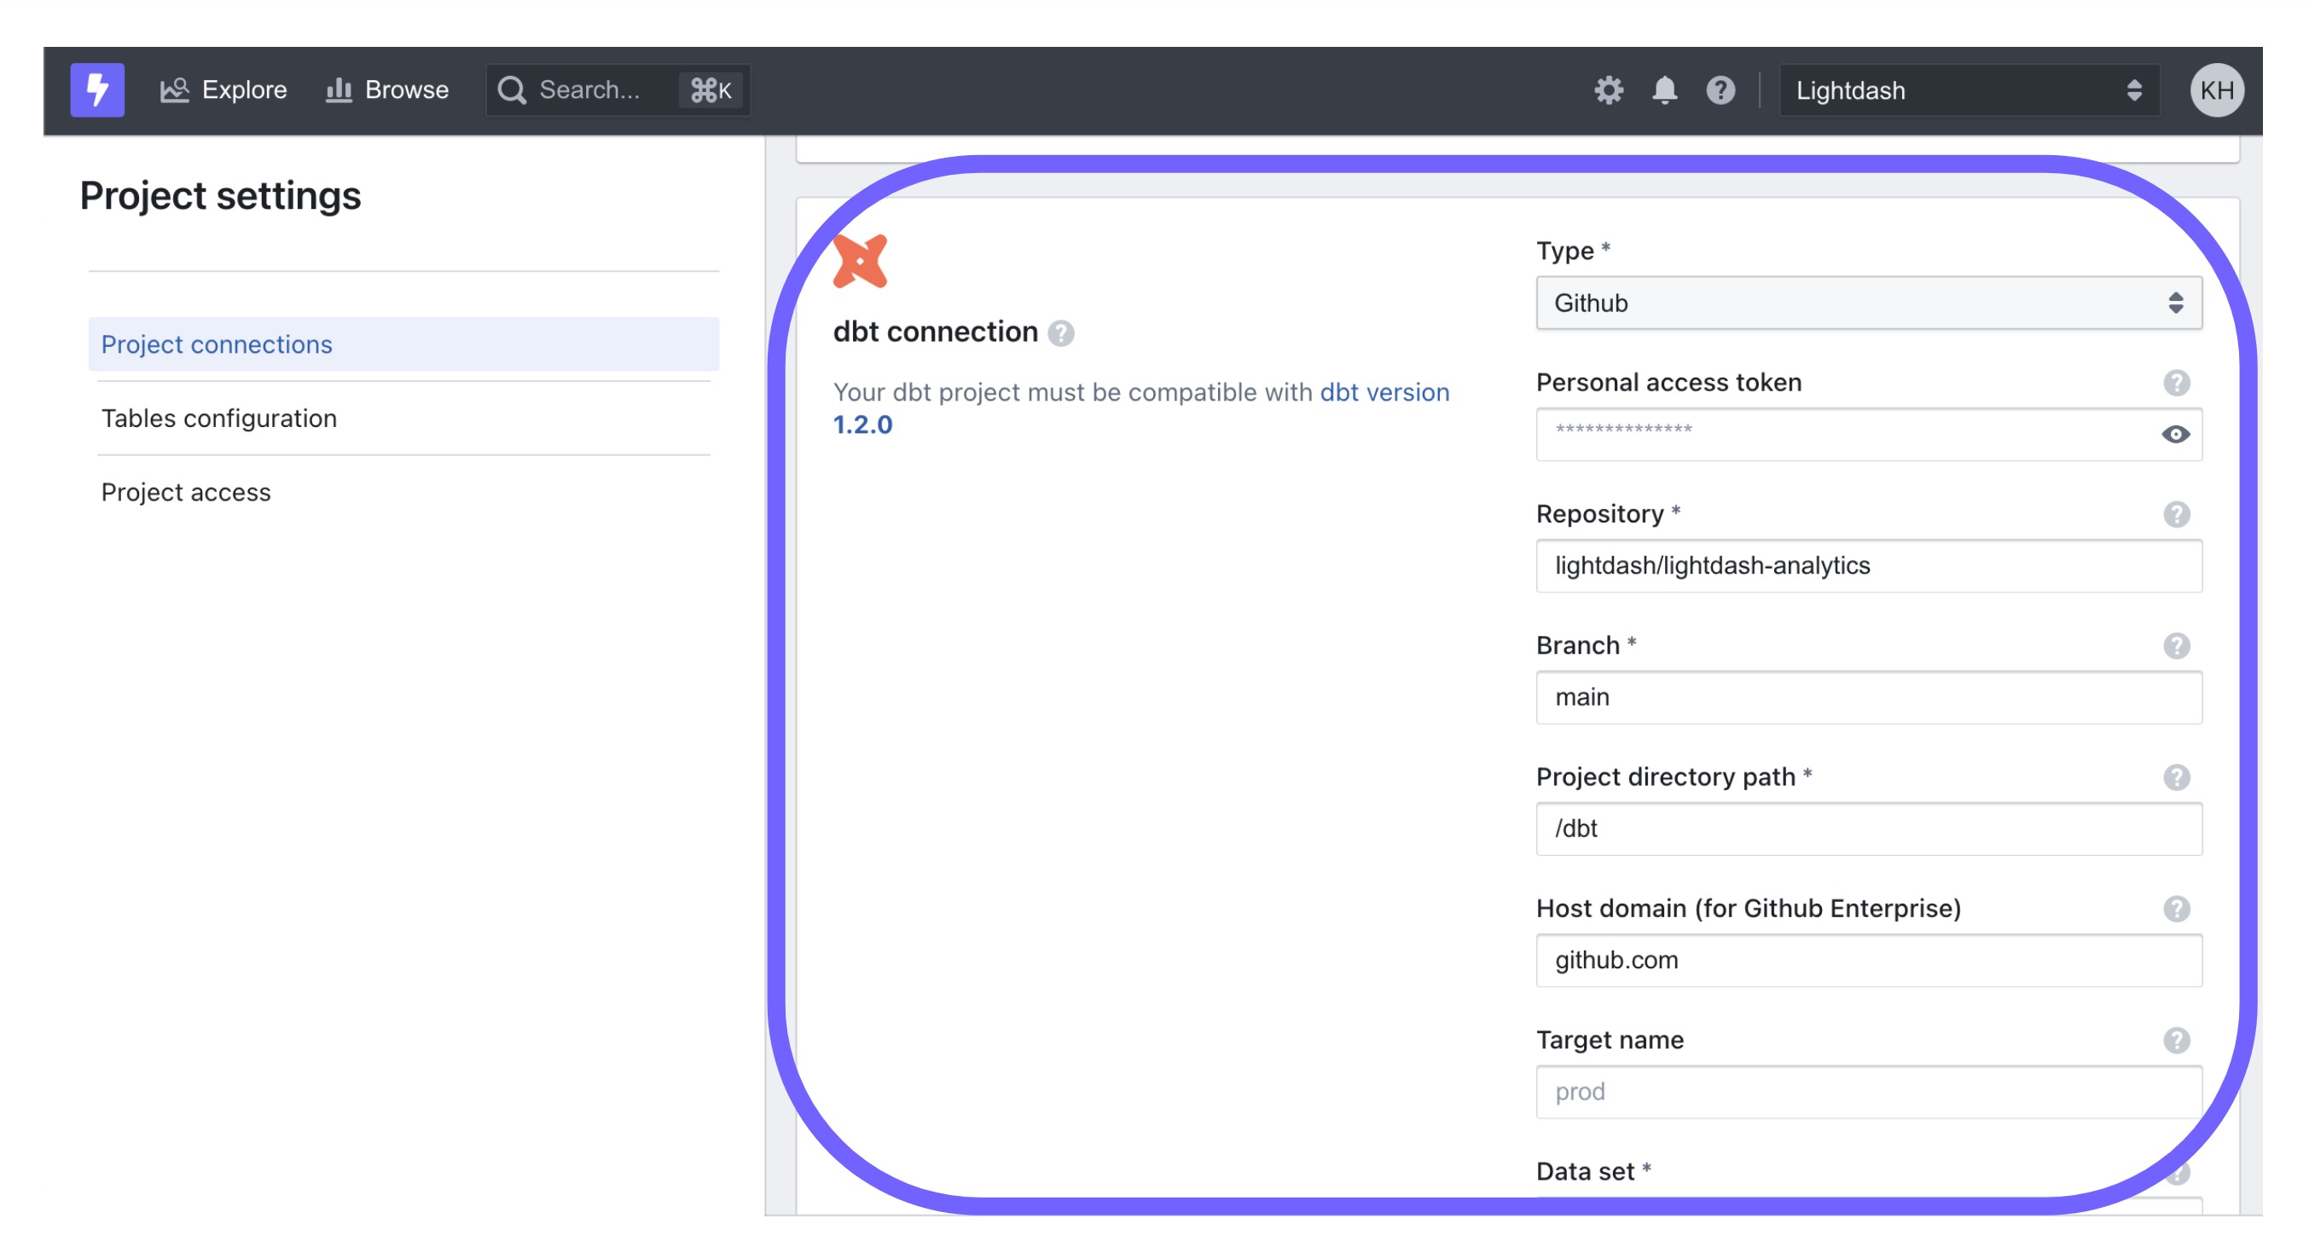Open notifications bell
2309x1259 pixels.
(x=1664, y=90)
